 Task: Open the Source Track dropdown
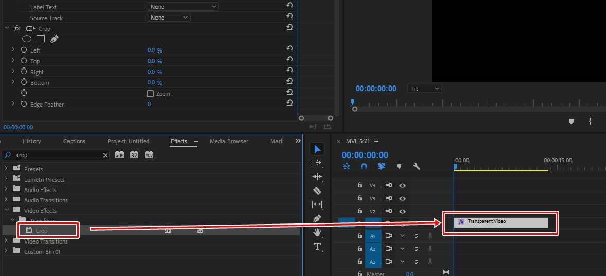tap(168, 18)
